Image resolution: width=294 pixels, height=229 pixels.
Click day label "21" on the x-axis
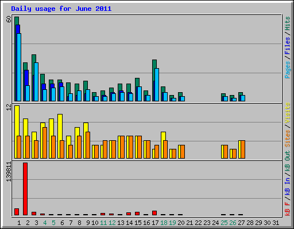tap(189, 223)
